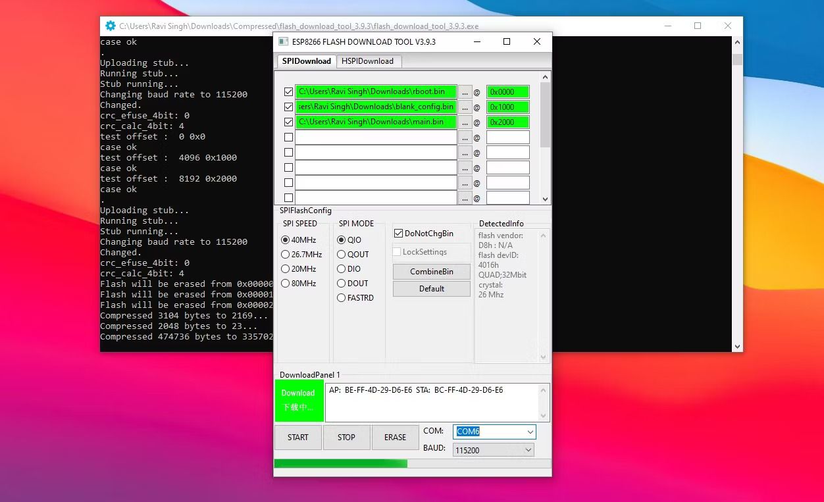This screenshot has height=502, width=824.
Task: Browse for rboot.bin using its ellipsis button
Action: (x=465, y=92)
